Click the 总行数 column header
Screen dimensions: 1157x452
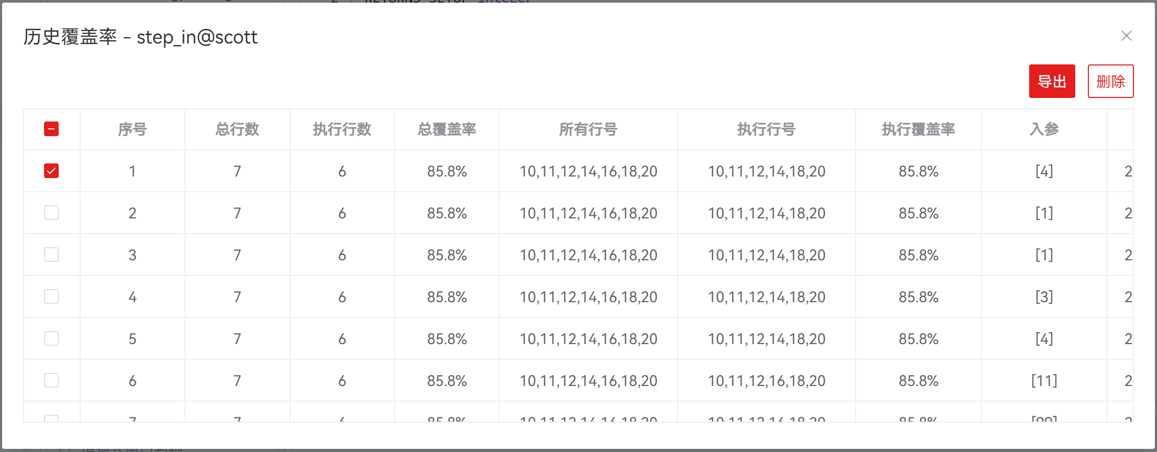237,129
